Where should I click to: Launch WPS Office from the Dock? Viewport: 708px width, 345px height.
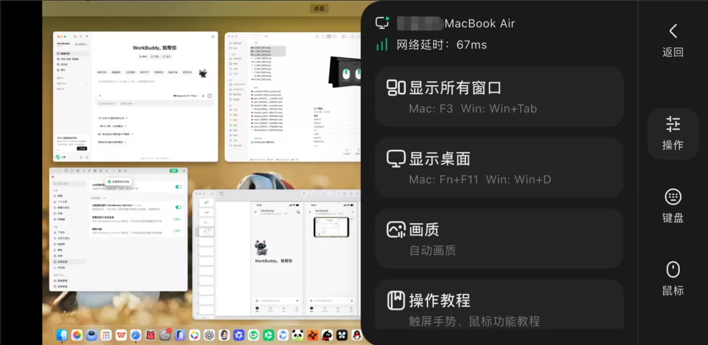point(121,335)
